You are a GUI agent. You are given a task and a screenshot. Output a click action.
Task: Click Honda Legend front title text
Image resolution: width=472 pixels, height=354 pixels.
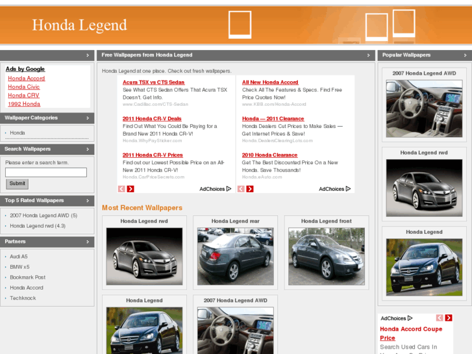coord(327,221)
